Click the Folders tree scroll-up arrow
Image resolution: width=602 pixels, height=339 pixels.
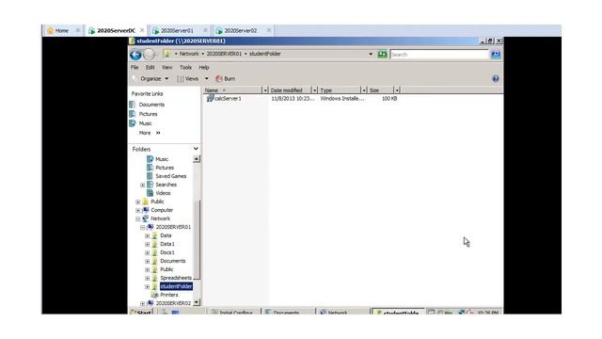coord(197,159)
